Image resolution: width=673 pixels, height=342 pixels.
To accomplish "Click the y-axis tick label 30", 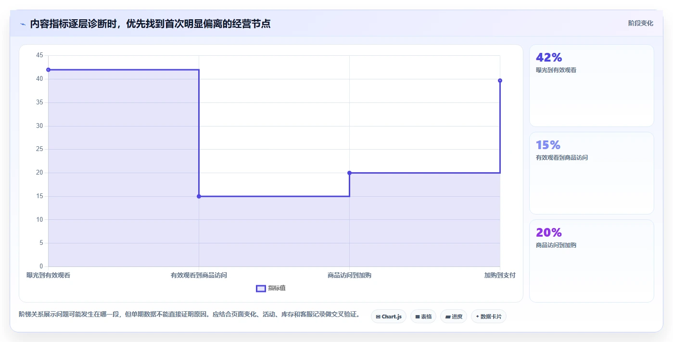I will [39, 126].
